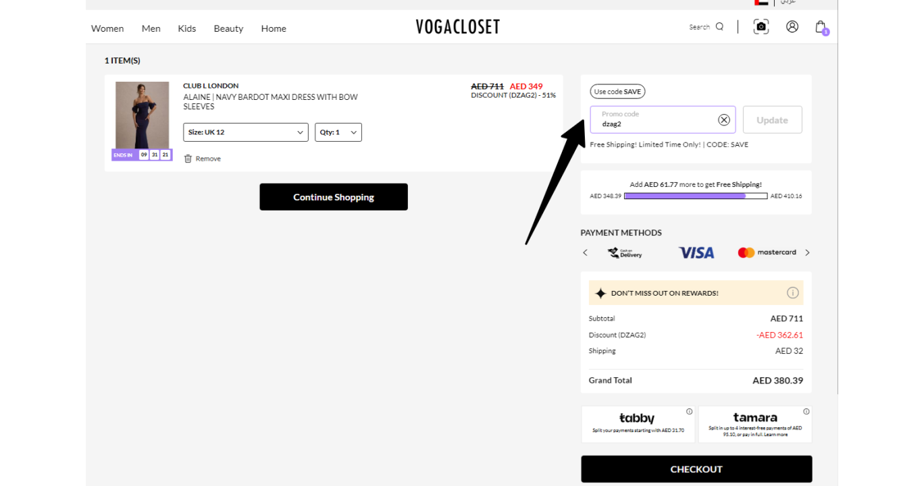Open the user account icon
The image size is (924, 486).
[792, 26]
